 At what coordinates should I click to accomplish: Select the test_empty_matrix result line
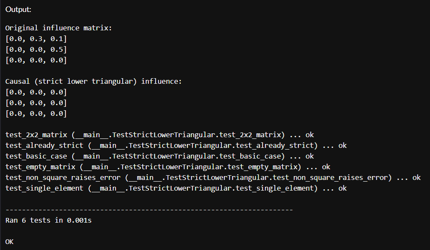pos(168,167)
